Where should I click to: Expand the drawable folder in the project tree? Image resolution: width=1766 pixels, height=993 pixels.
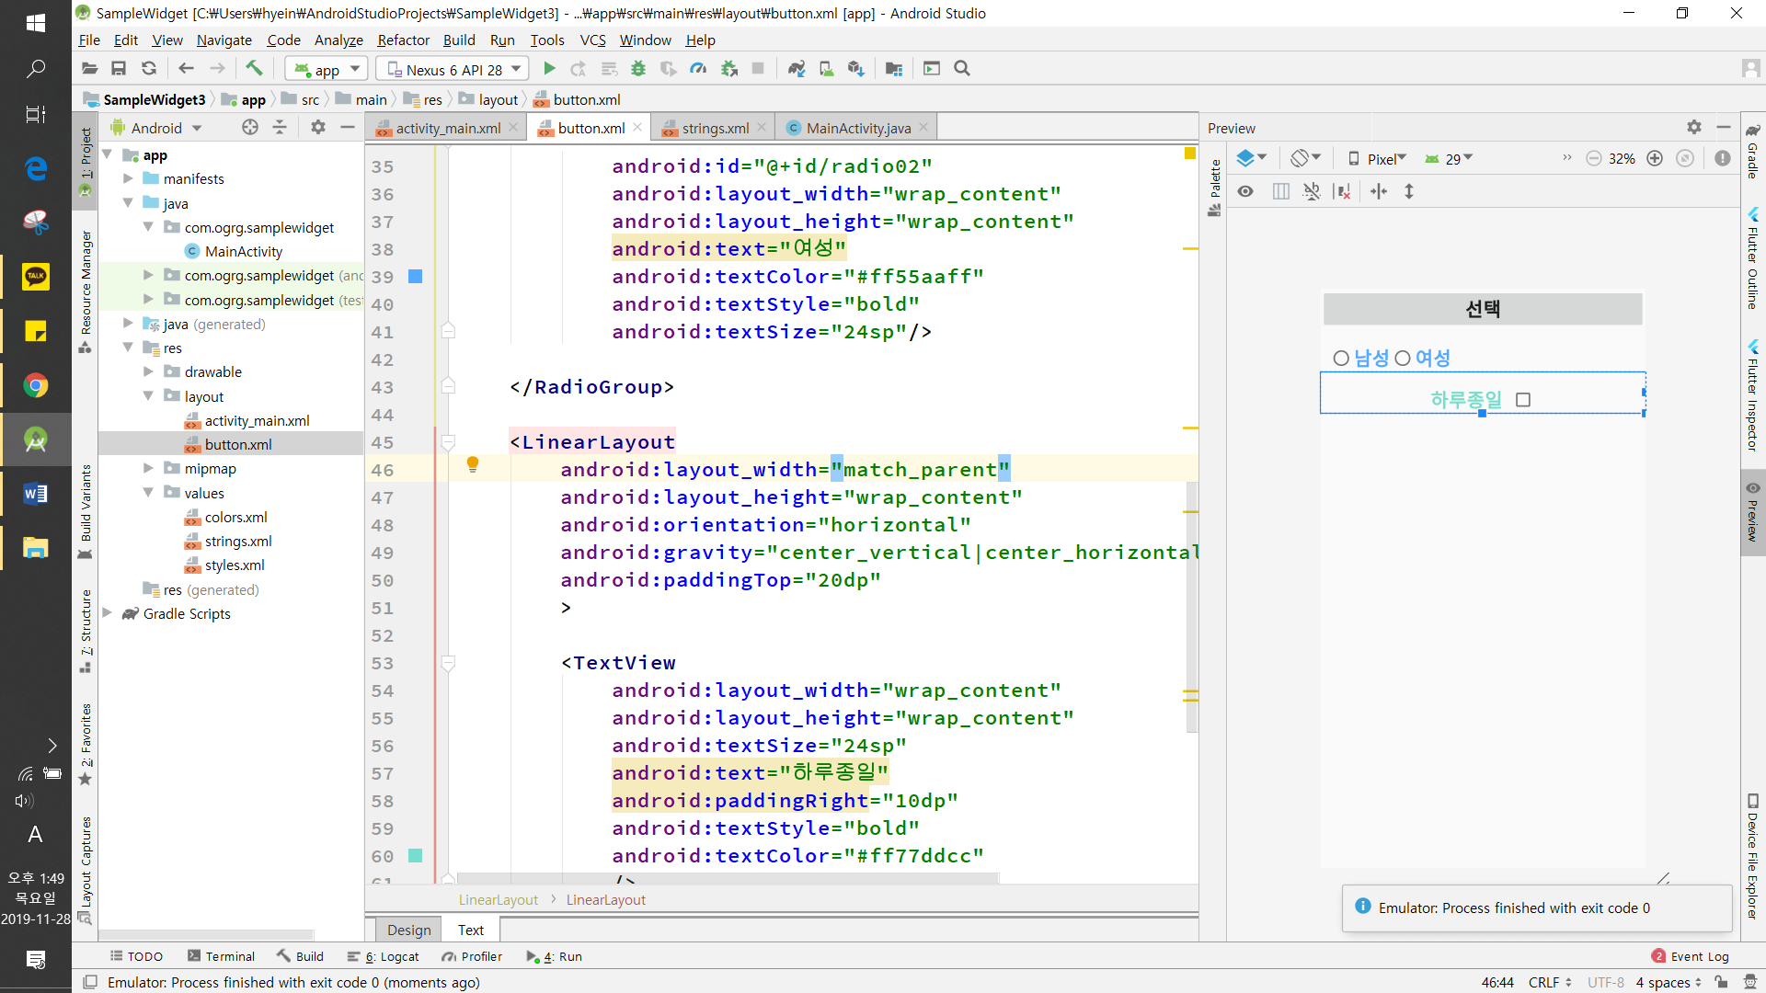tap(148, 371)
